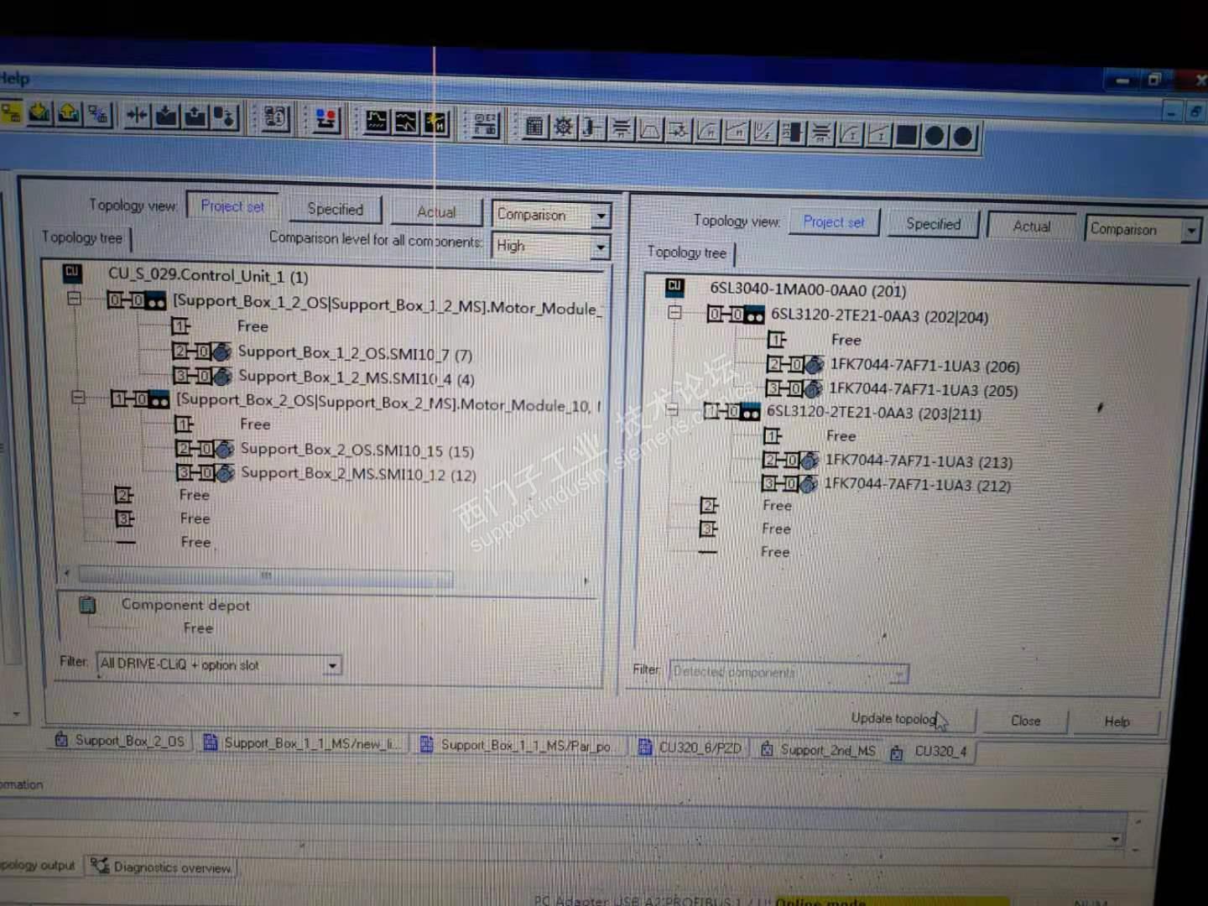Select Support_Box_2_OS.SMI10_15 (15) tree item
This screenshot has height=906, width=1208.
point(357,450)
